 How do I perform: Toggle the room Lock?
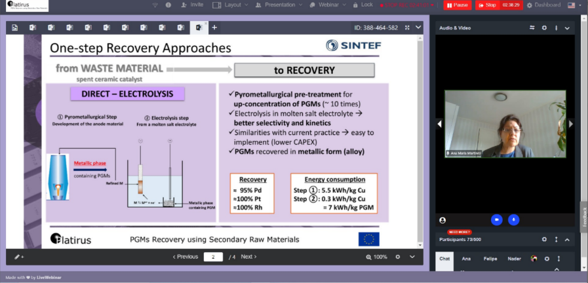[362, 5]
